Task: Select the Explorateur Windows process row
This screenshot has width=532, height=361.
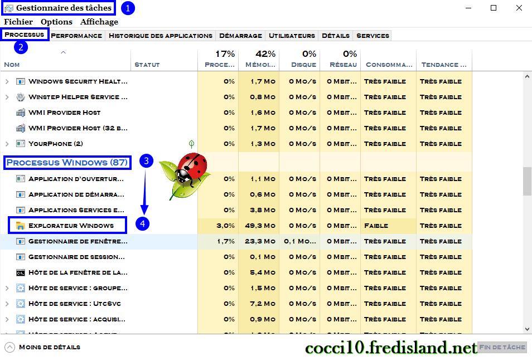Action: pyautogui.click(x=236, y=226)
